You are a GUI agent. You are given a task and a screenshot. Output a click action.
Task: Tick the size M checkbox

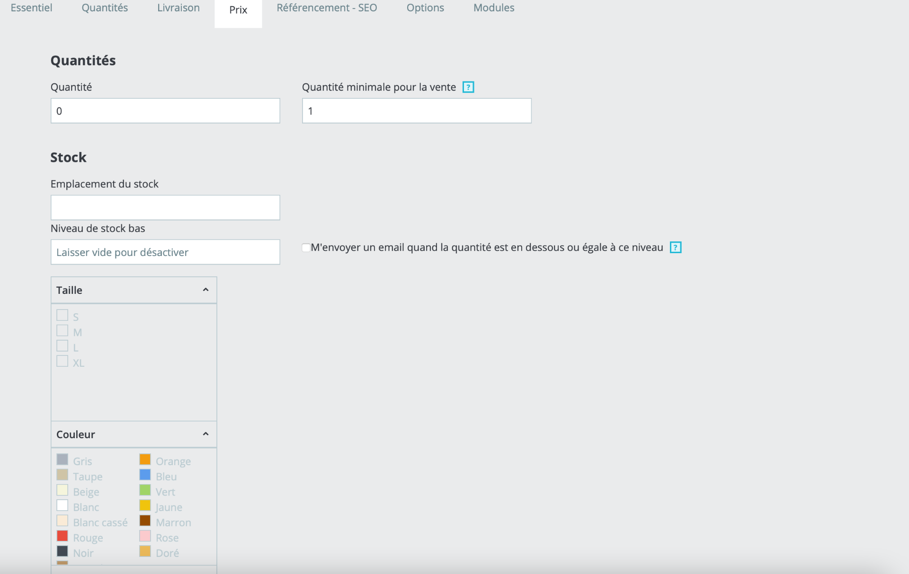(62, 330)
